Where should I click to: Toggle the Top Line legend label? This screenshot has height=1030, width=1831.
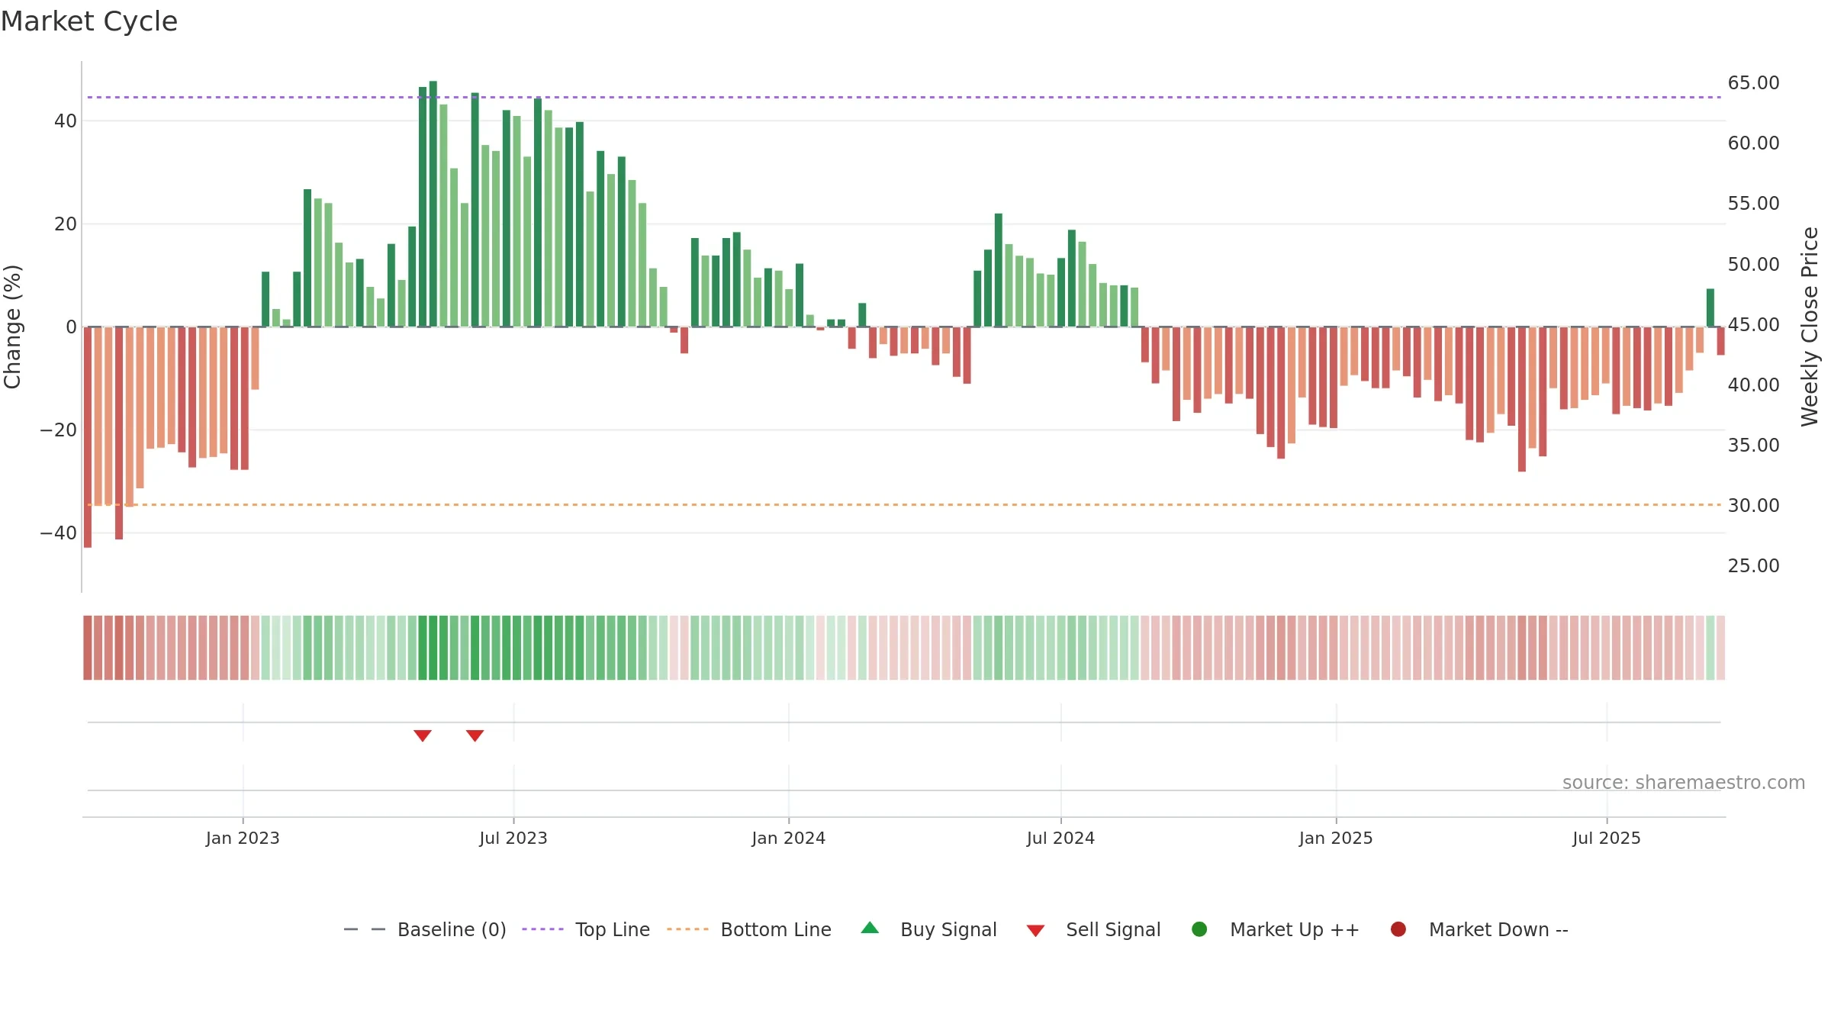click(x=613, y=930)
